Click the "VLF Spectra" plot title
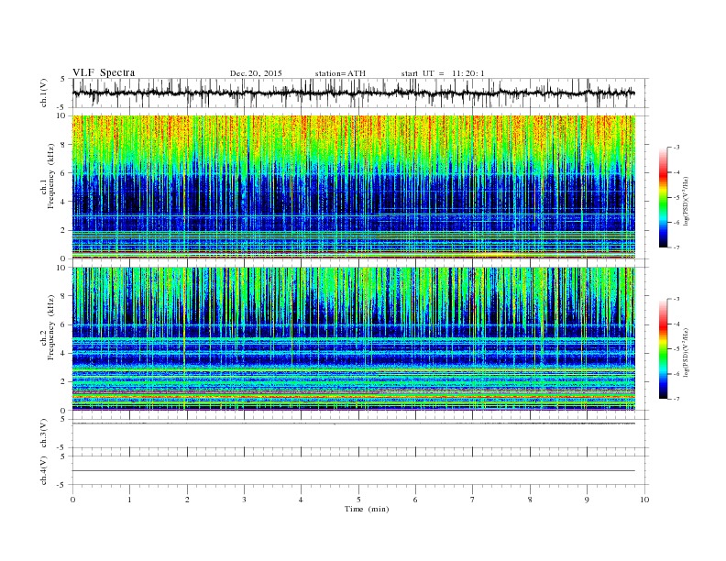Viewport: 726px width, 561px height. 104,72
